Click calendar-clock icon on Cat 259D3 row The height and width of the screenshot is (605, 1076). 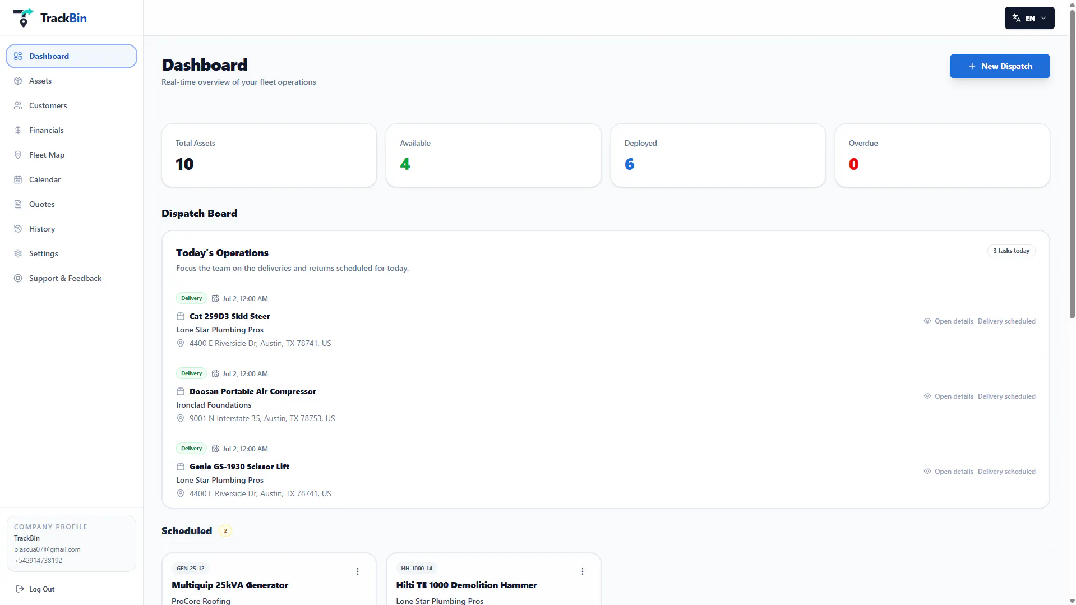(x=215, y=299)
